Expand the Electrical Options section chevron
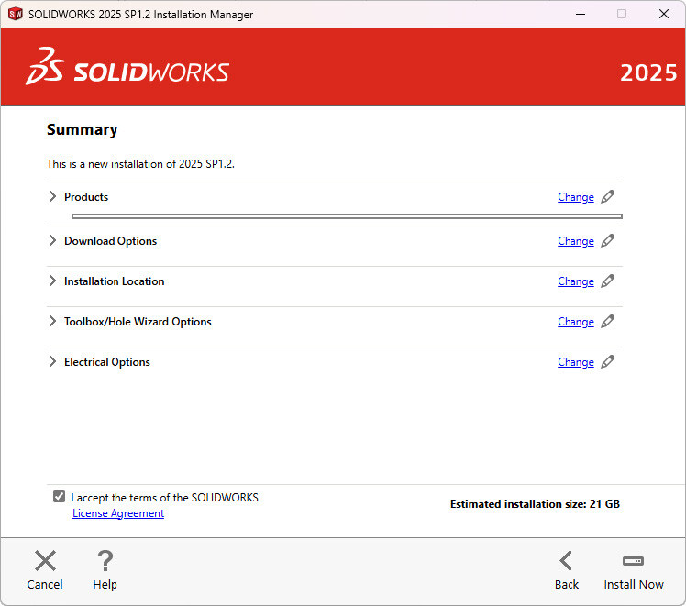This screenshot has width=686, height=606. [53, 361]
